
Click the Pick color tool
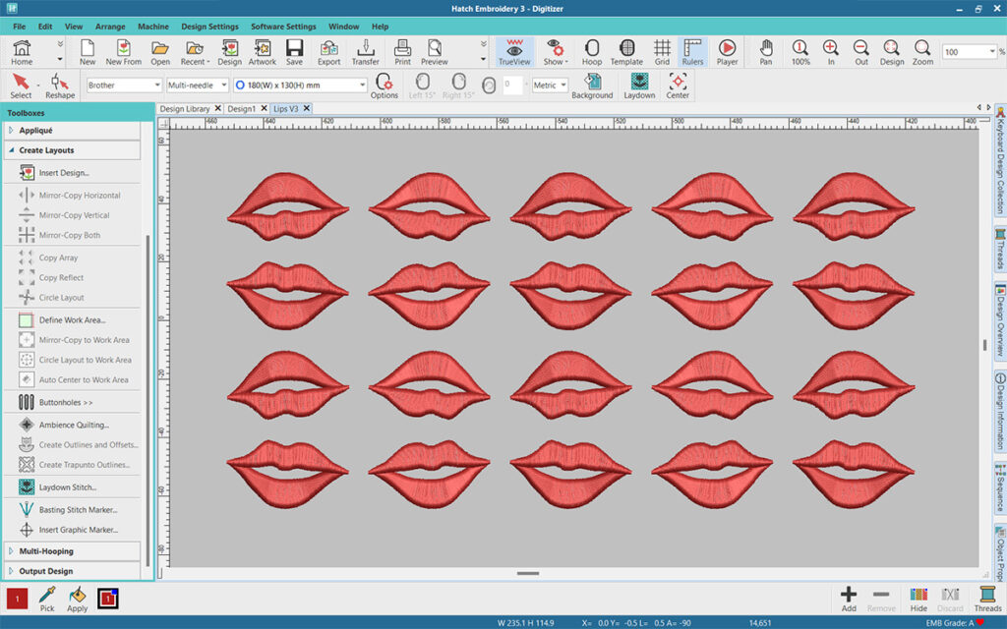pyautogui.click(x=46, y=599)
